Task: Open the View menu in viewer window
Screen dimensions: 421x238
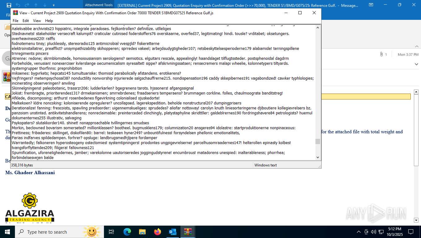Action: tap(37, 21)
